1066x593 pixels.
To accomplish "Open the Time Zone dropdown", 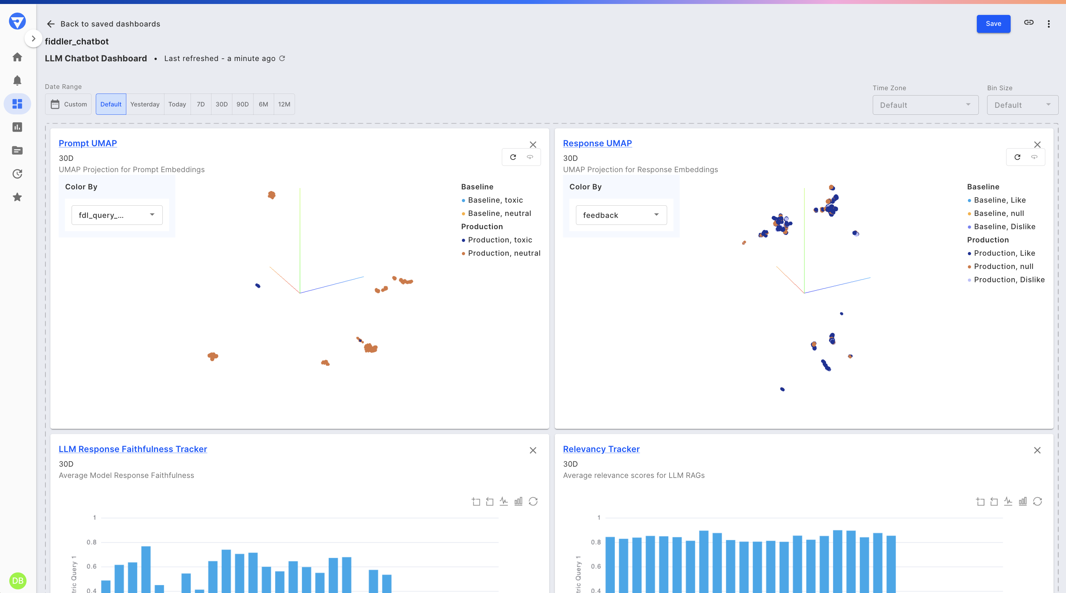I will click(x=925, y=105).
